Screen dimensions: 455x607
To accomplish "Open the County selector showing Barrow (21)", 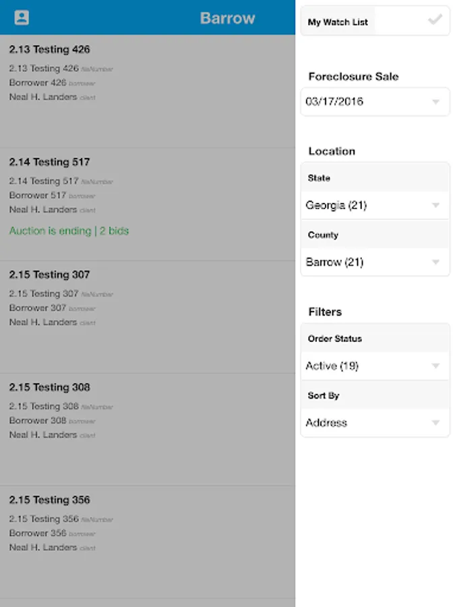I will (x=375, y=262).
